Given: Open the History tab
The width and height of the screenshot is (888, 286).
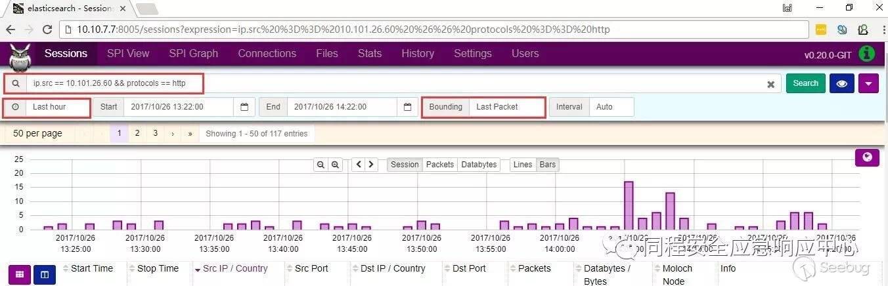Looking at the screenshot, I should tap(418, 54).
